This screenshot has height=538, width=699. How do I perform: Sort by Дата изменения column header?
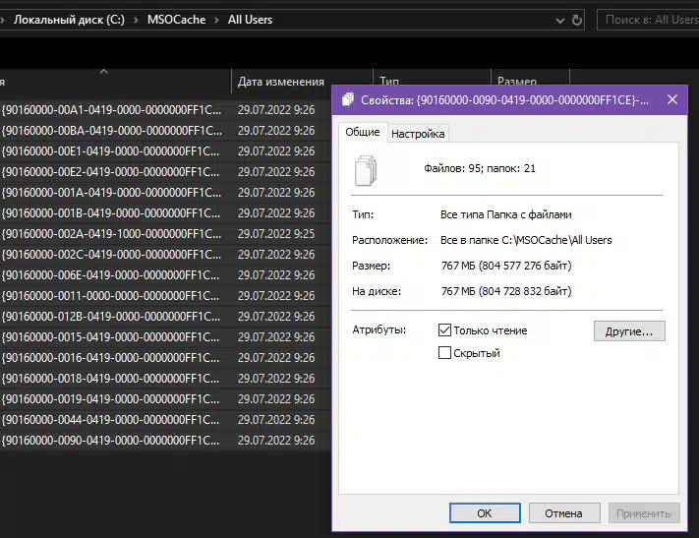(281, 82)
